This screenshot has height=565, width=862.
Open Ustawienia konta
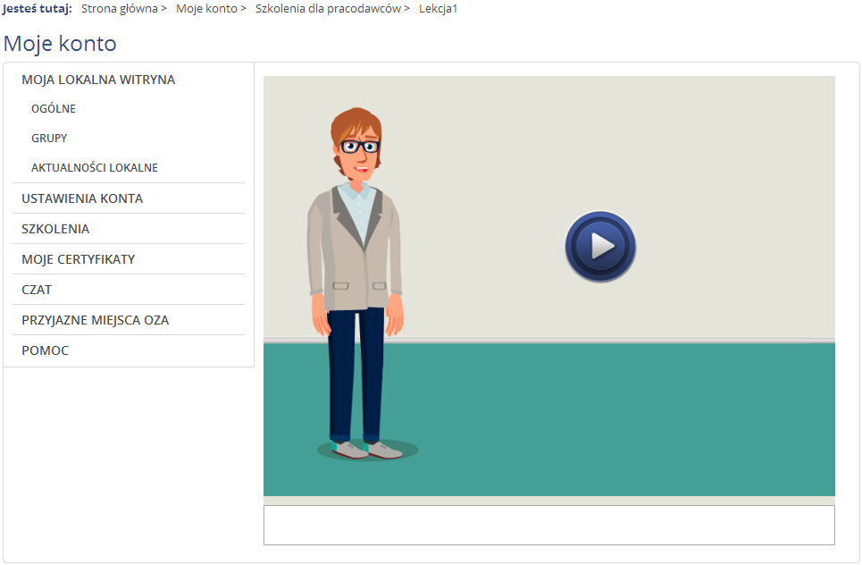pyautogui.click(x=82, y=198)
